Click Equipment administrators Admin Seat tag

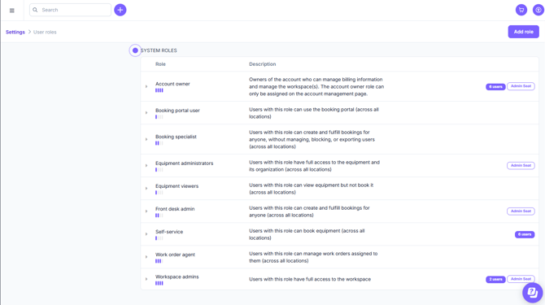521,165
